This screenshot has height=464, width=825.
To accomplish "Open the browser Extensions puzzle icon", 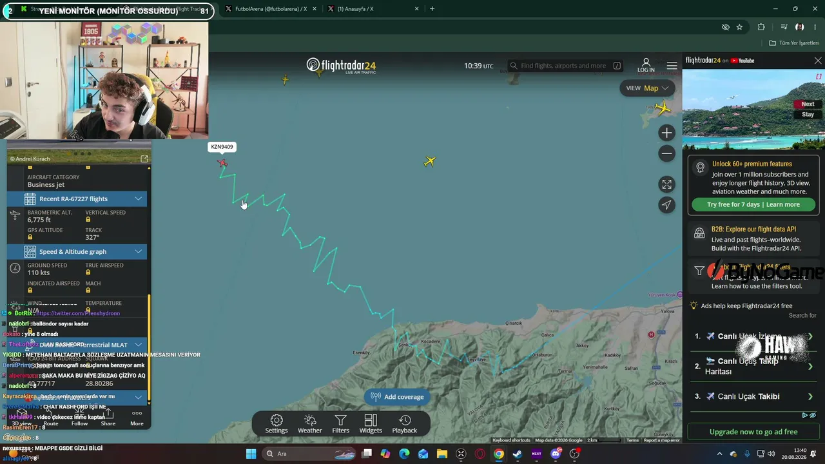I will [x=761, y=27].
